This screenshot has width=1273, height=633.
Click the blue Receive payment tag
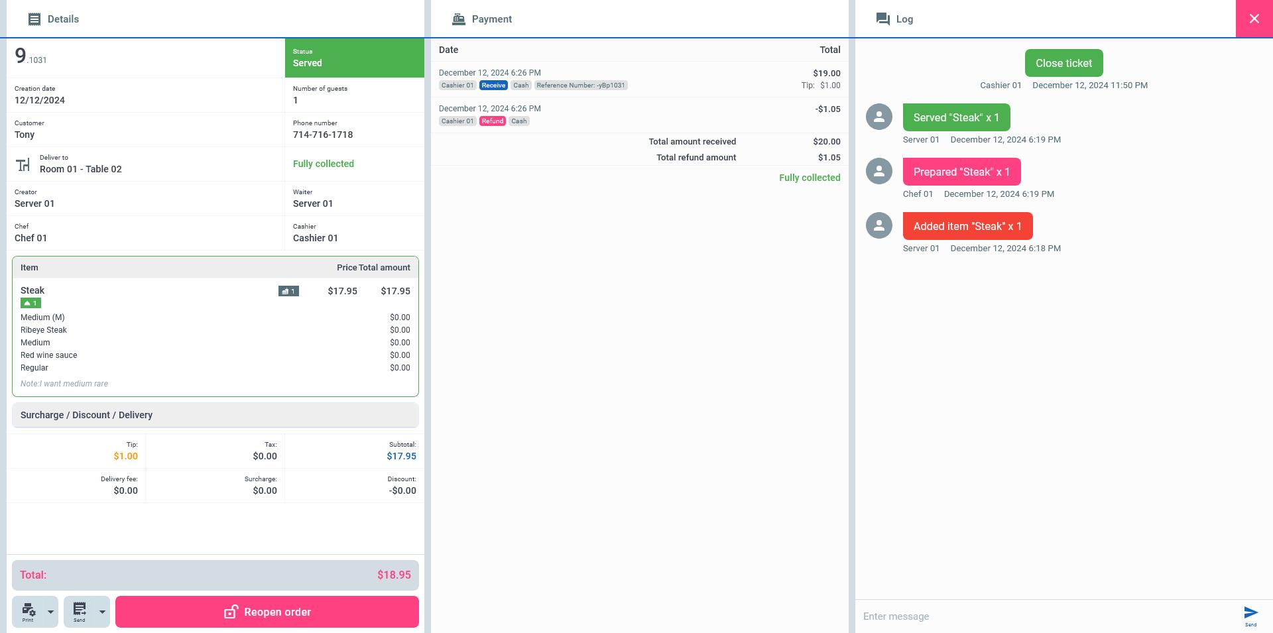pos(493,86)
